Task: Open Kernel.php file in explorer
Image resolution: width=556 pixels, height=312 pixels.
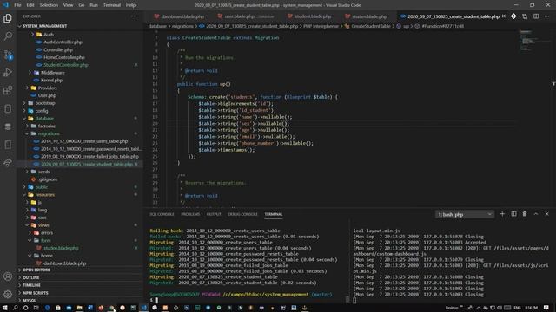Action: click(x=51, y=81)
